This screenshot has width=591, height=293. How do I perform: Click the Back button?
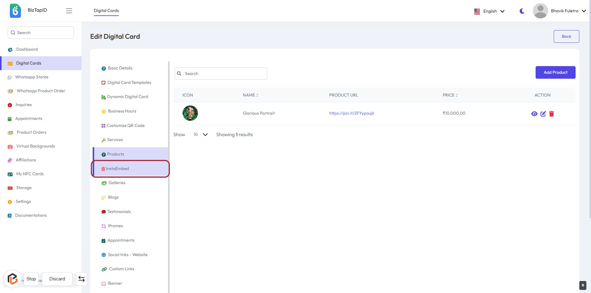pyautogui.click(x=566, y=36)
